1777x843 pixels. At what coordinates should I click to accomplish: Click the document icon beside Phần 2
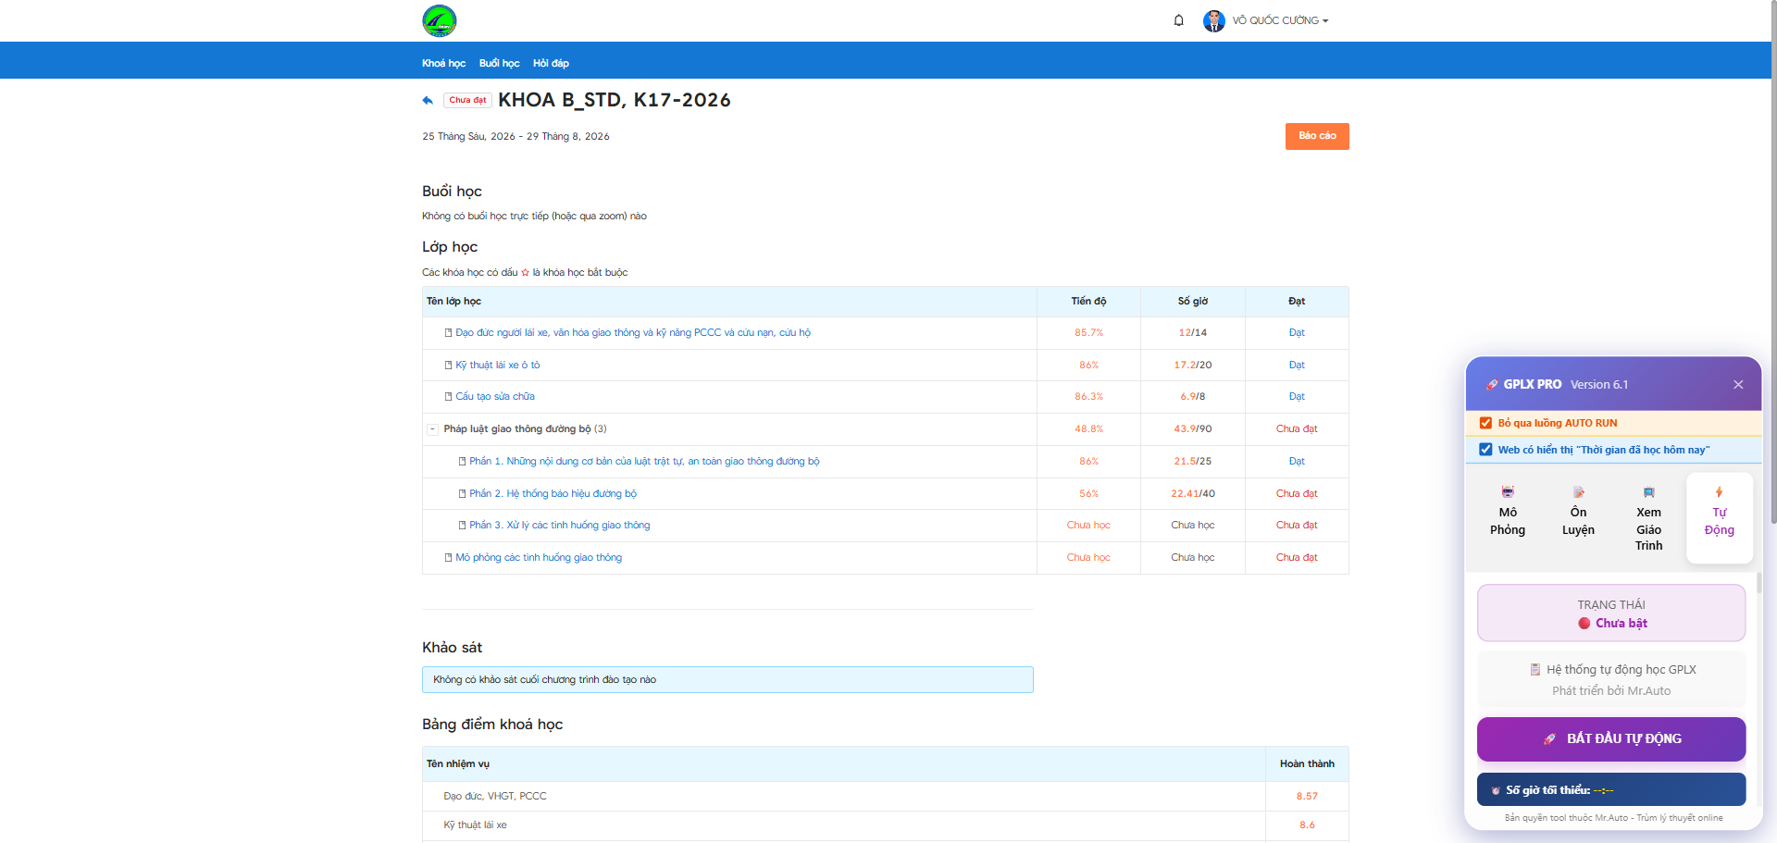462,493
